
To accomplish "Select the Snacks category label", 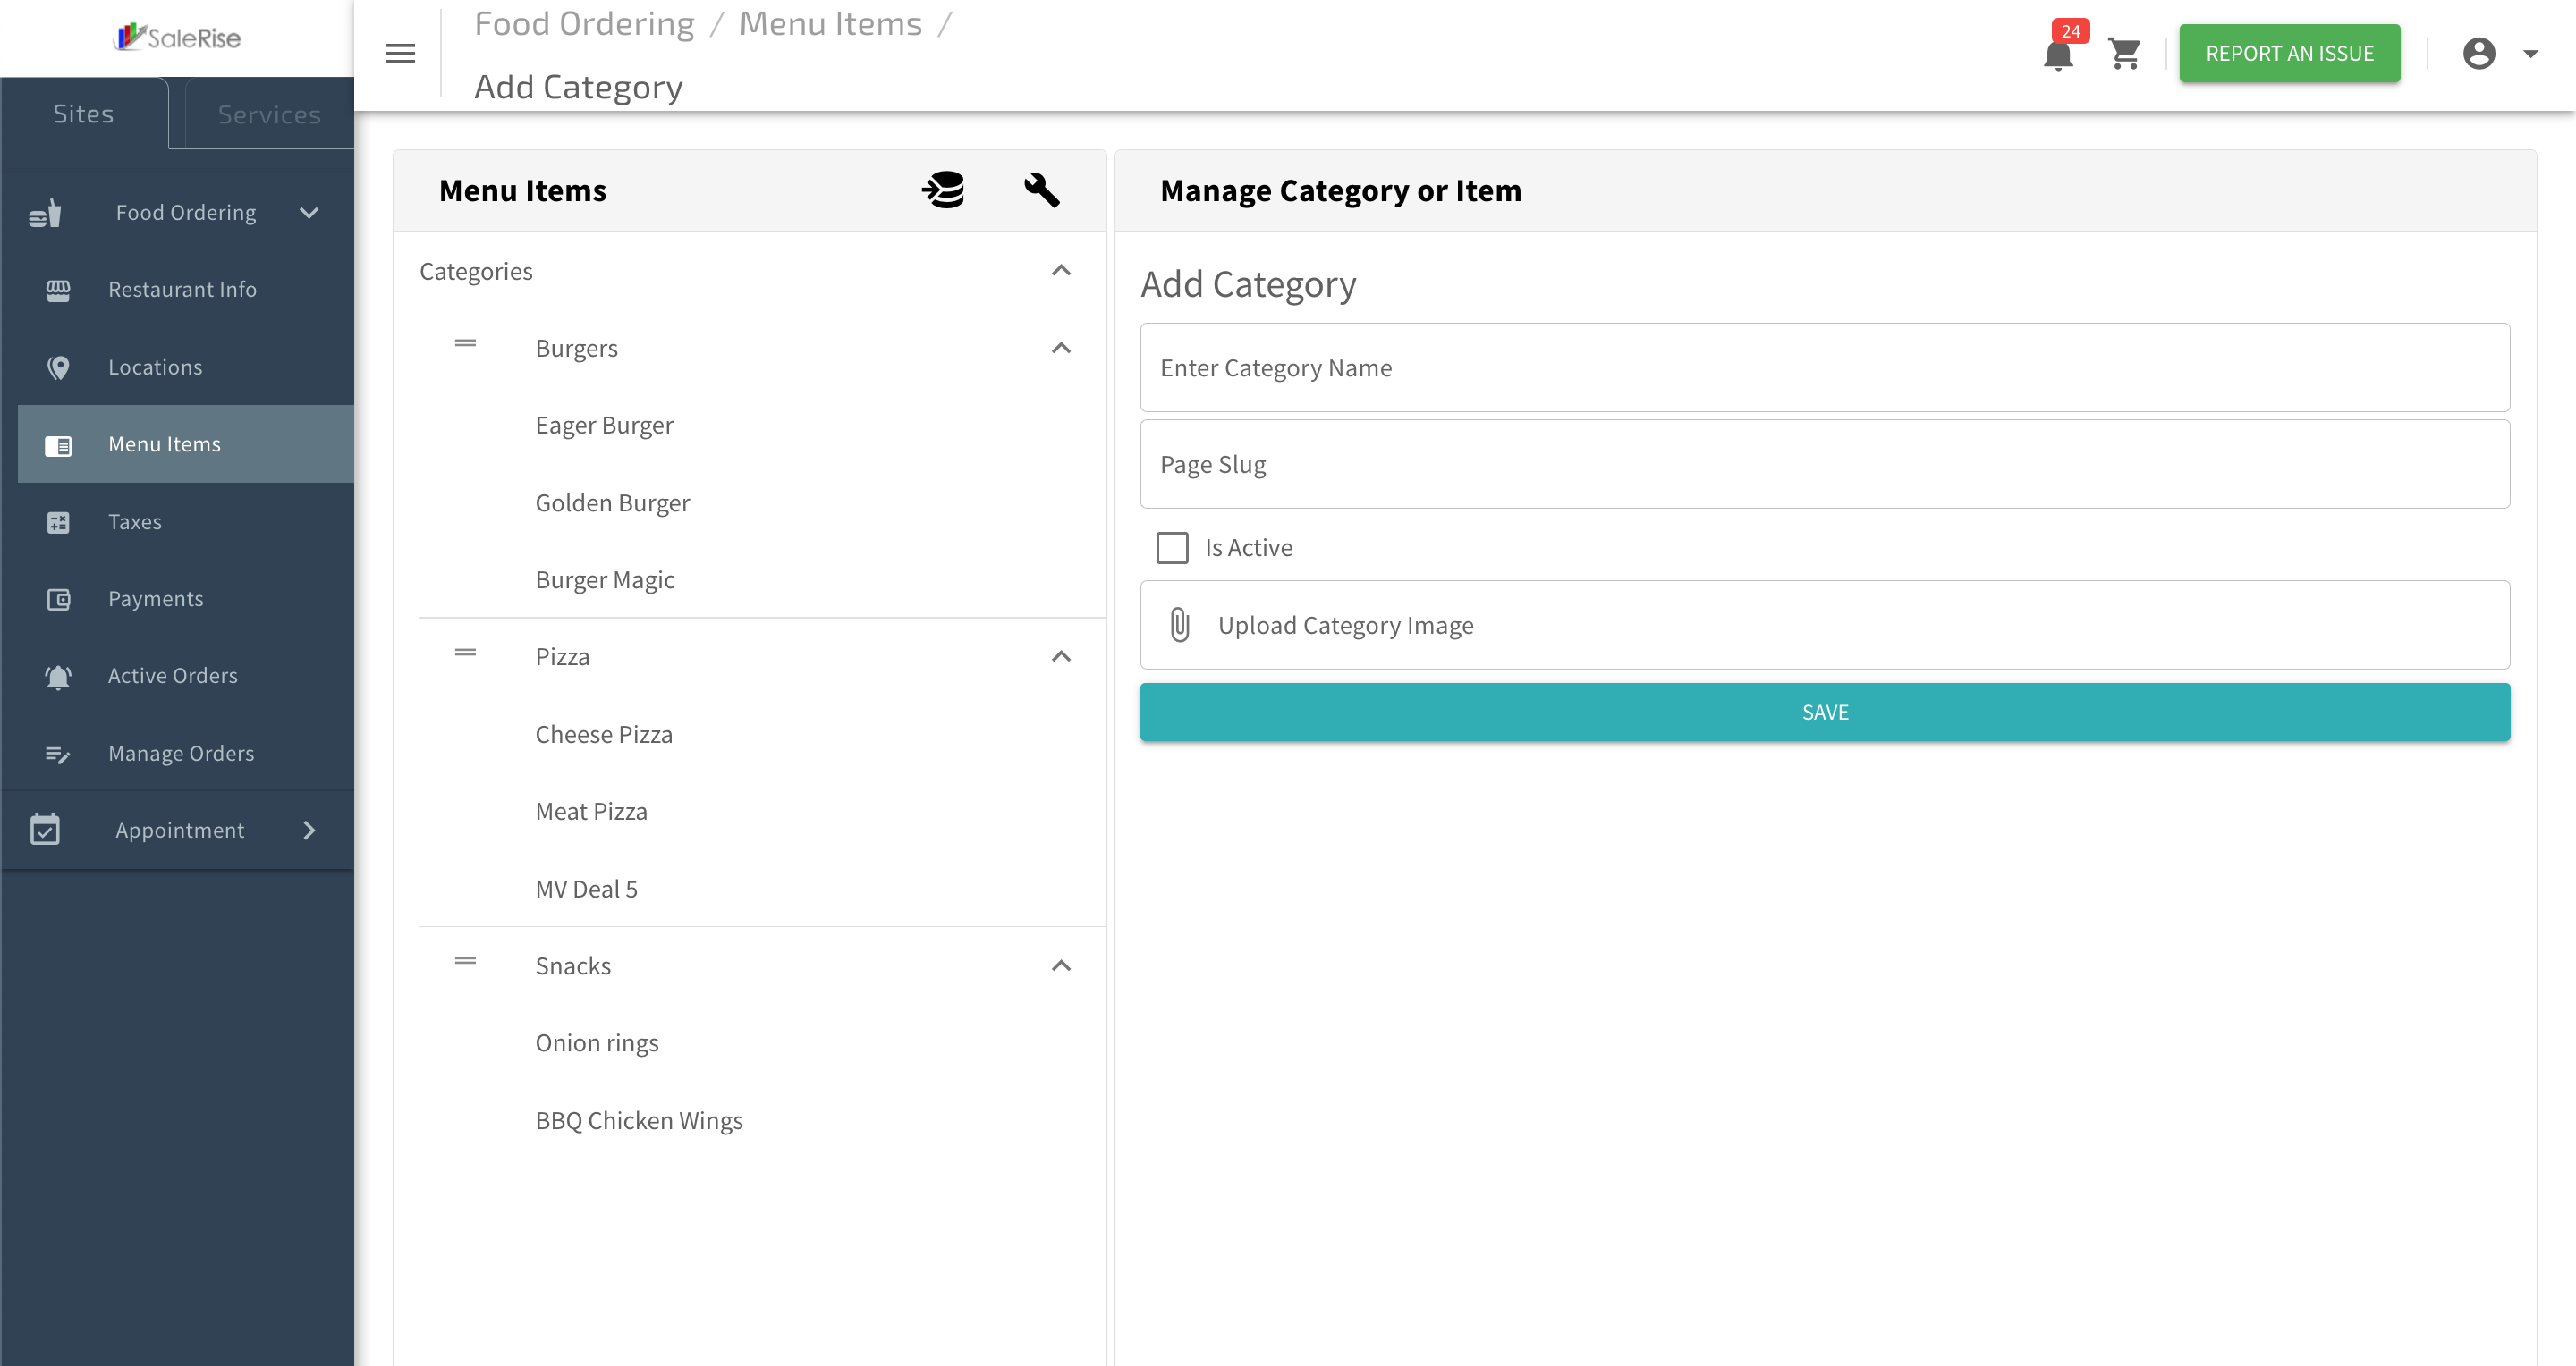I will point(572,965).
